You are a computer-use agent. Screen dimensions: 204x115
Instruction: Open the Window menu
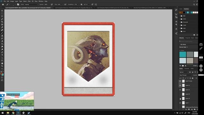[x=41, y=1]
